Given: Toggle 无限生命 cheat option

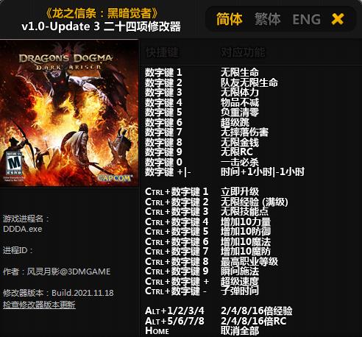Looking at the screenshot, I should coord(240,73).
